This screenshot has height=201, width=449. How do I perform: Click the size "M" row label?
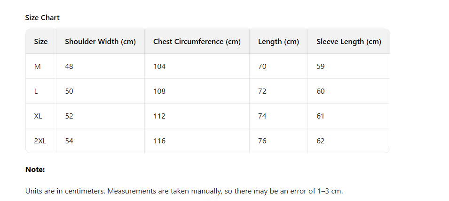pos(38,67)
